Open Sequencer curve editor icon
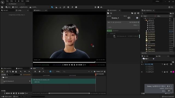175x98 pixels. 65,72
